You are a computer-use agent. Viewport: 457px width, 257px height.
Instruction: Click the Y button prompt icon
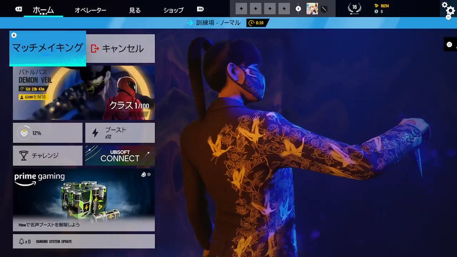click(298, 9)
